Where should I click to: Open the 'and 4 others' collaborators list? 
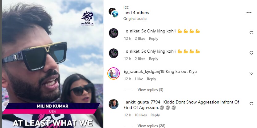(x=137, y=13)
